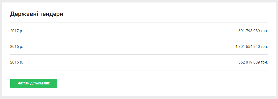The width and height of the screenshot is (278, 99).
Task: Select the 552 819 839 грн. amount
Action: [x=253, y=62]
